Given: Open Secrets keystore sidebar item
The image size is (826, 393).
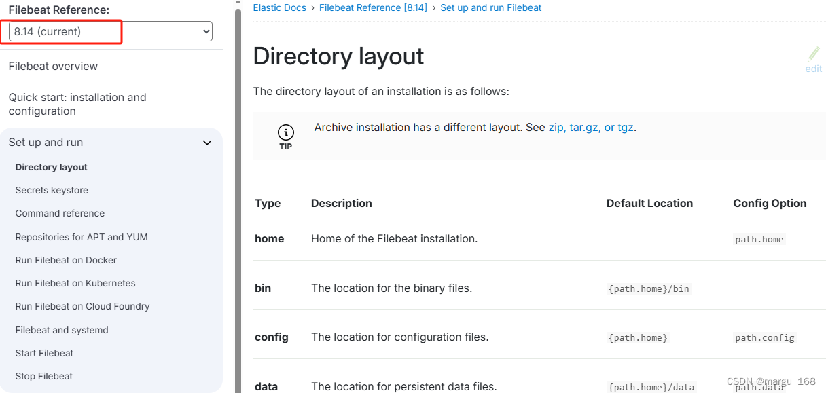Looking at the screenshot, I should (x=52, y=190).
